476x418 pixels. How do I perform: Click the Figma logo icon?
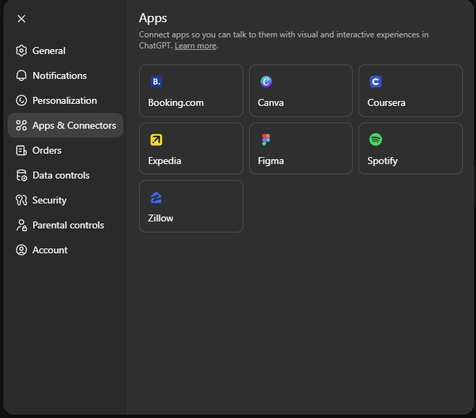[x=266, y=140]
